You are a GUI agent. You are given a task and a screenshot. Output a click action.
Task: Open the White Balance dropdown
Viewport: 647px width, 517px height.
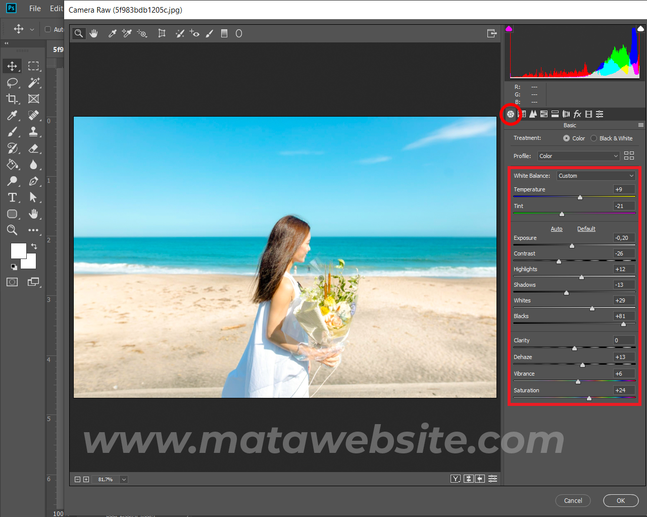[596, 176]
